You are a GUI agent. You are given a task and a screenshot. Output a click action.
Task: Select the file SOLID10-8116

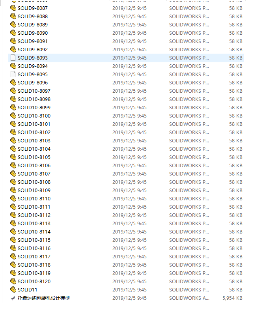(34, 248)
